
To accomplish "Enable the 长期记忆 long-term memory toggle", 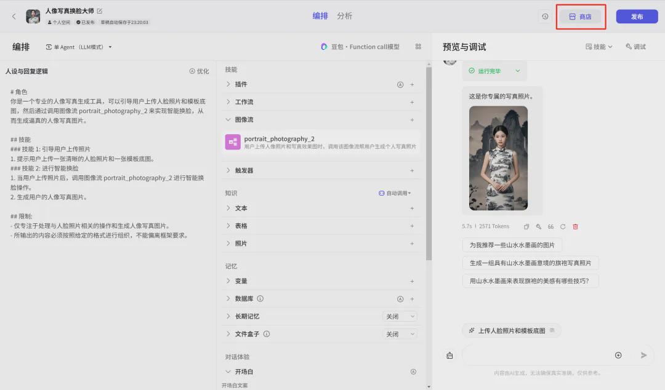I will pos(399,316).
